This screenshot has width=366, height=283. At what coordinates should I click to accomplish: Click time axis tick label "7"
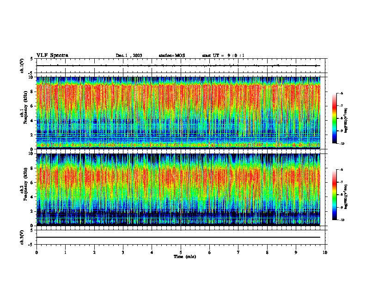click(238, 252)
